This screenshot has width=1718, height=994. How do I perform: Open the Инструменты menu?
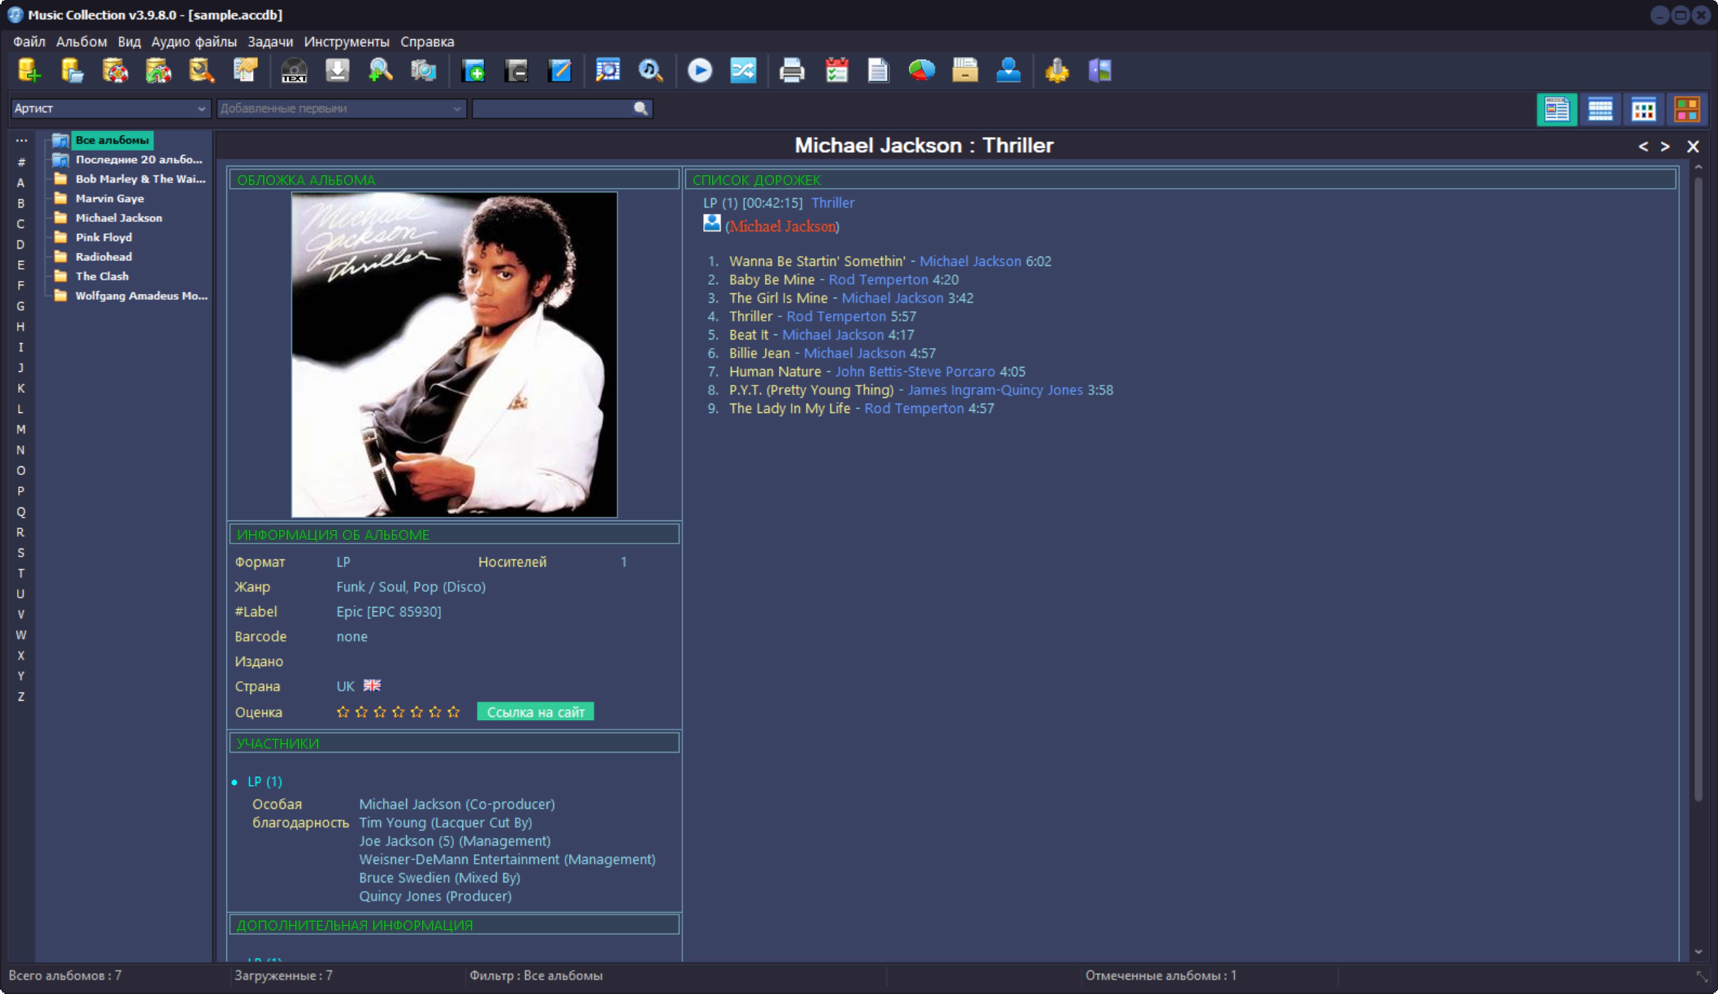tap(347, 42)
